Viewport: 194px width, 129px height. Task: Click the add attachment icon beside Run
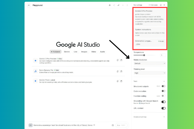click(113, 125)
